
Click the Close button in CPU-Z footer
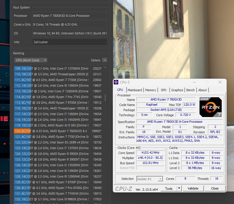pyautogui.click(x=215, y=188)
